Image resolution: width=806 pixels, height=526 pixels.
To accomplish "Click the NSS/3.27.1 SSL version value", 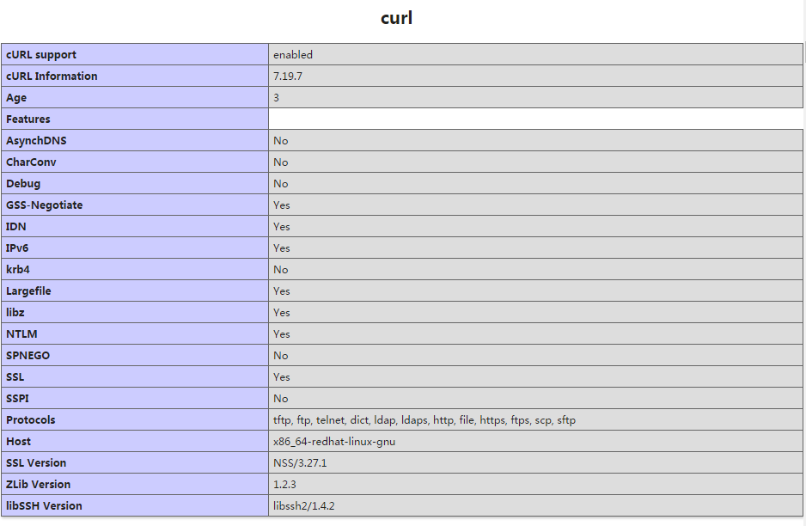I will (300, 462).
